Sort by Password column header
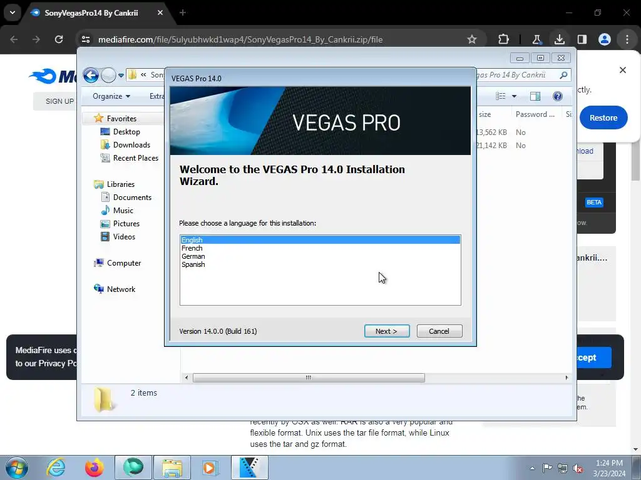The image size is (641, 480). point(535,114)
